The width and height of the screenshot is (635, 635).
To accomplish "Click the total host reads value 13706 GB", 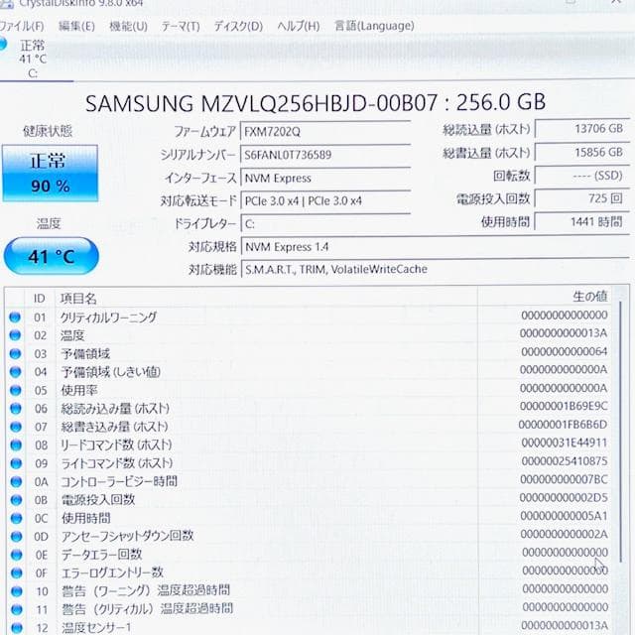I will point(582,129).
